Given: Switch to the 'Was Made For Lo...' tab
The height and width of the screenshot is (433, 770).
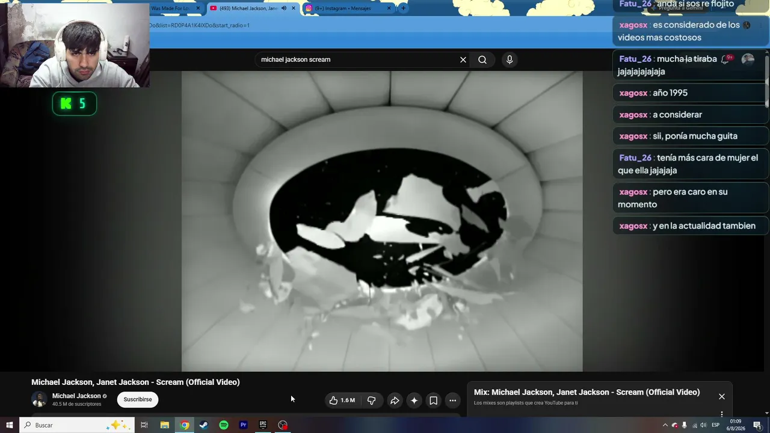Looking at the screenshot, I should (x=173, y=8).
